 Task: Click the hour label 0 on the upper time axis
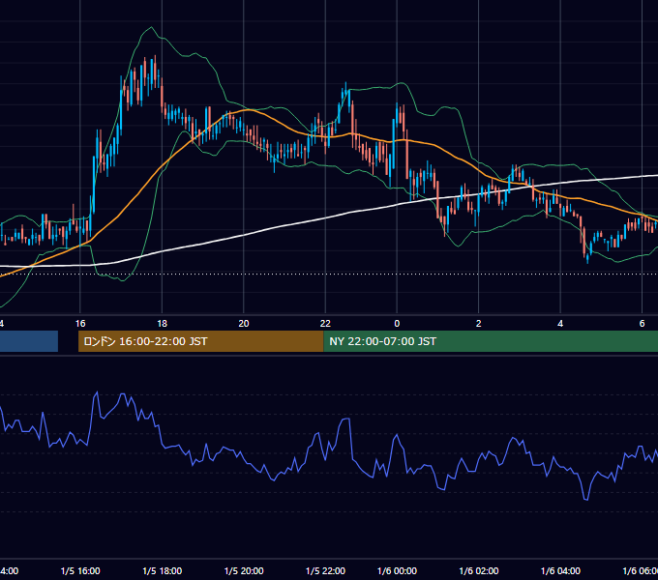click(397, 324)
